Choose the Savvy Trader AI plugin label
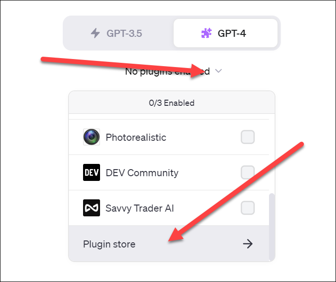Viewport: 336px width, 282px height. (140, 208)
